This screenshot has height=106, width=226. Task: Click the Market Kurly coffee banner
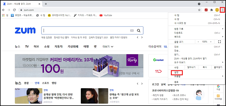[x=79, y=66]
